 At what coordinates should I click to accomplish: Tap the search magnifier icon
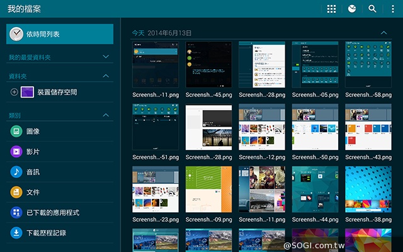pyautogui.click(x=372, y=9)
